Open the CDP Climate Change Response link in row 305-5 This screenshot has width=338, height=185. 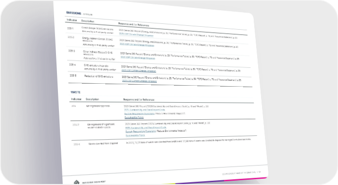click(139, 81)
